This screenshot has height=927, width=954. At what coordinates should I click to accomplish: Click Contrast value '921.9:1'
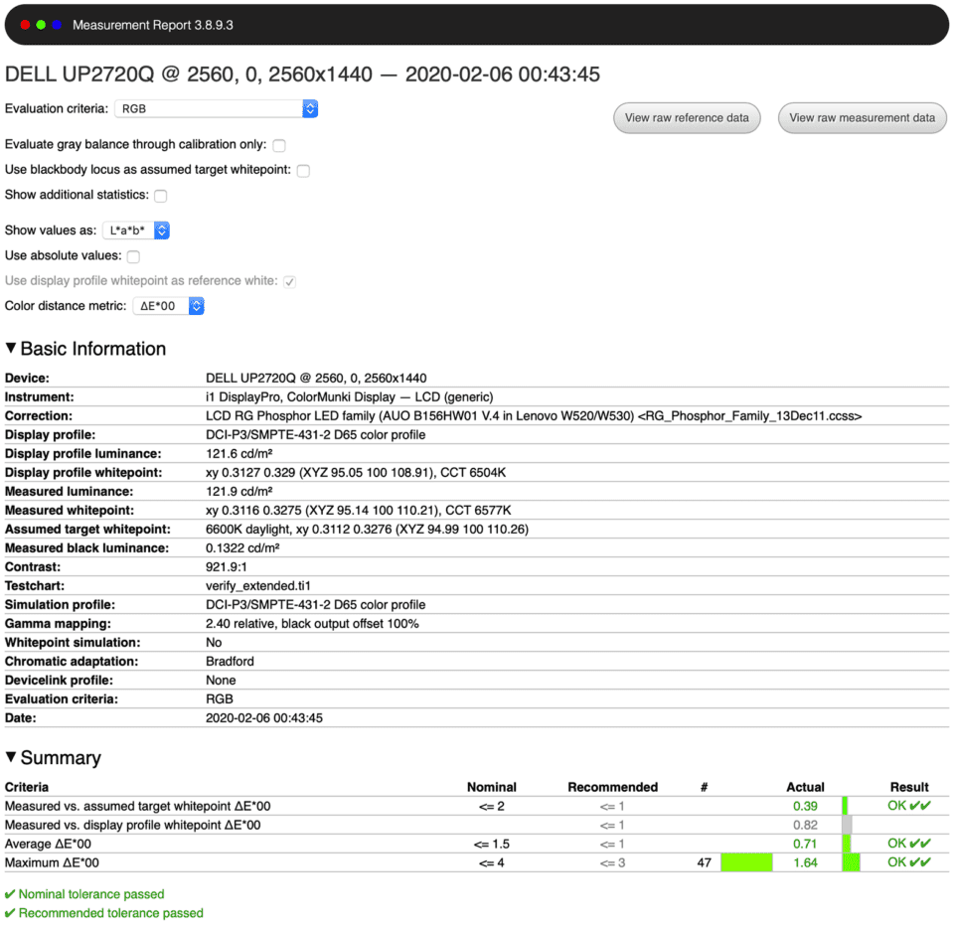click(227, 567)
